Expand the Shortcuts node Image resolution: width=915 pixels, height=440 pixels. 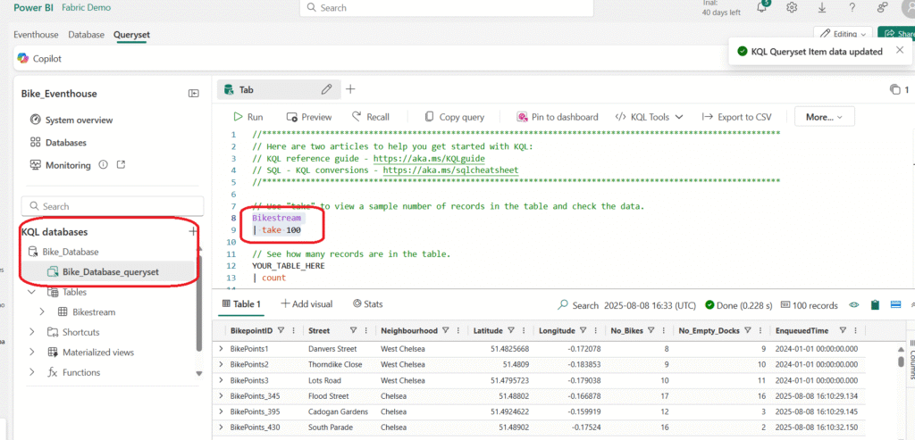[x=31, y=332]
